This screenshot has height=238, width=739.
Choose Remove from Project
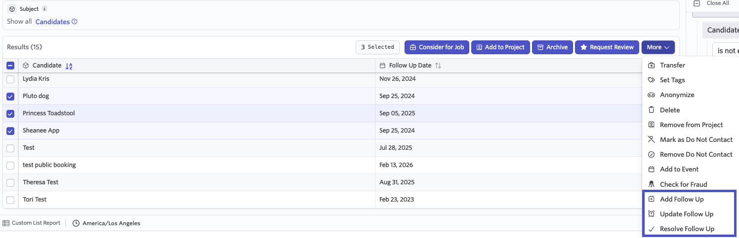tap(691, 125)
